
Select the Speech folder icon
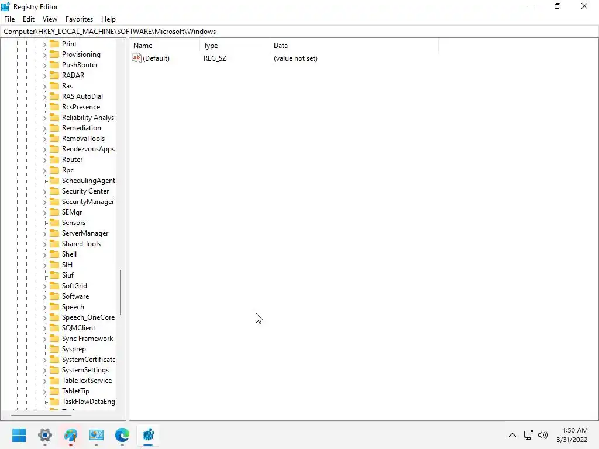54,307
